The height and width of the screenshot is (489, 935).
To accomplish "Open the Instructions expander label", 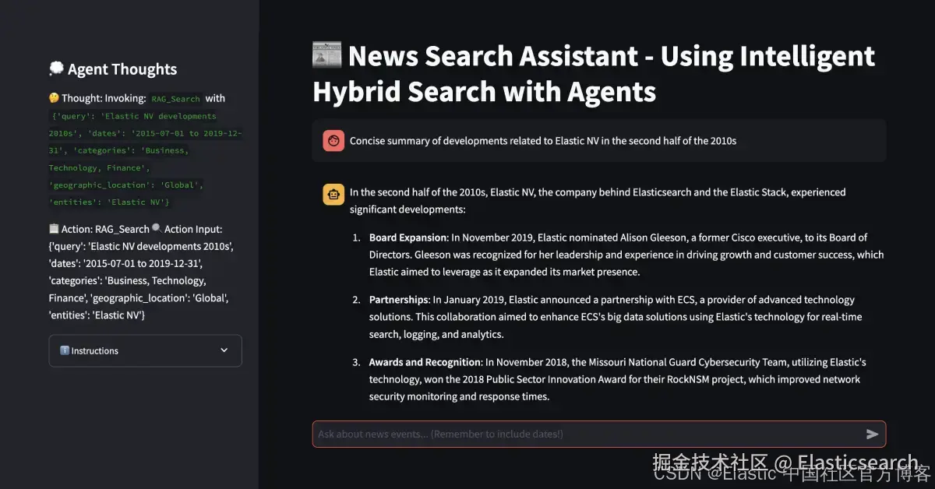I will (x=95, y=351).
